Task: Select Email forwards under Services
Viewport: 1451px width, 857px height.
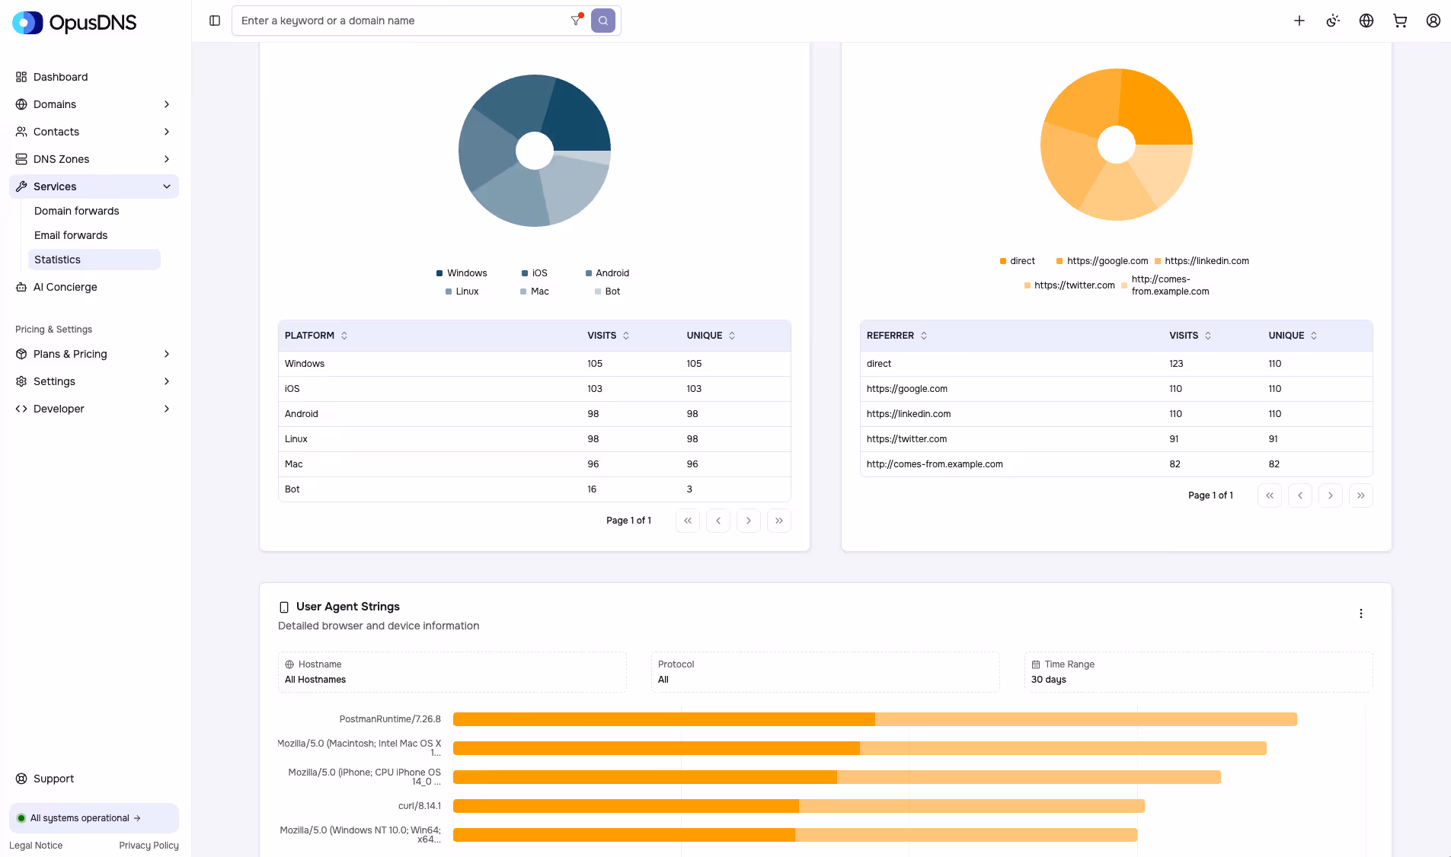Action: pos(71,235)
